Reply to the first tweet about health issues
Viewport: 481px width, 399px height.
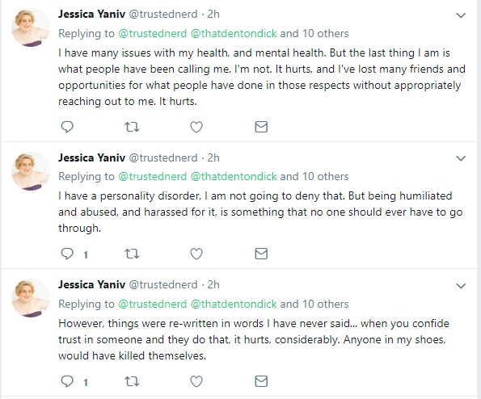pos(67,127)
